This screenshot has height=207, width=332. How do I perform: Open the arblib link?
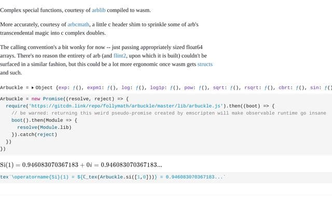(x=99, y=10)
